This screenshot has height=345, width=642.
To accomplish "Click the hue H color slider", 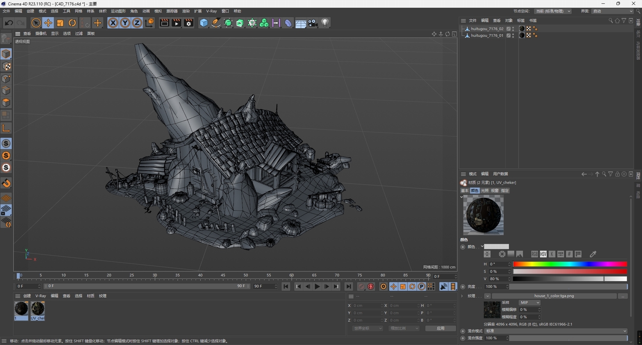I will (570, 264).
